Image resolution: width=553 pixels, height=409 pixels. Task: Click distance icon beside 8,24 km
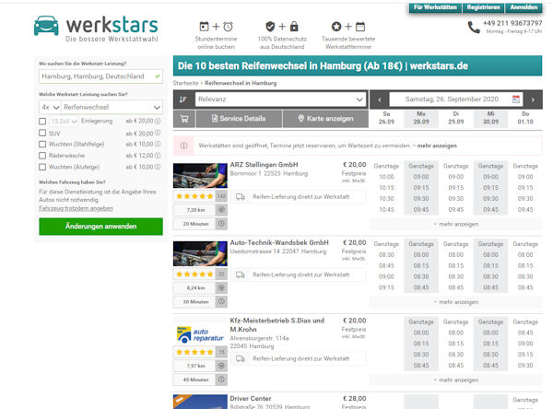click(221, 287)
